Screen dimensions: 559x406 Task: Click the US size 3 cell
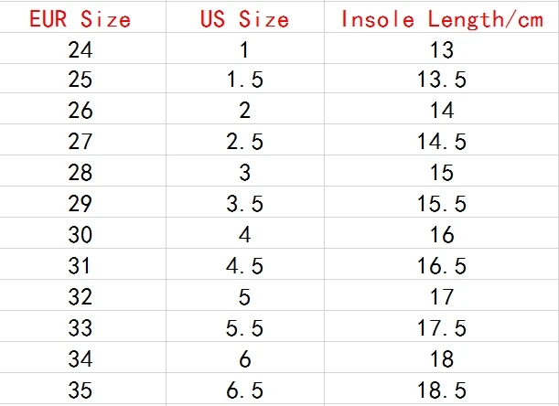click(245, 171)
